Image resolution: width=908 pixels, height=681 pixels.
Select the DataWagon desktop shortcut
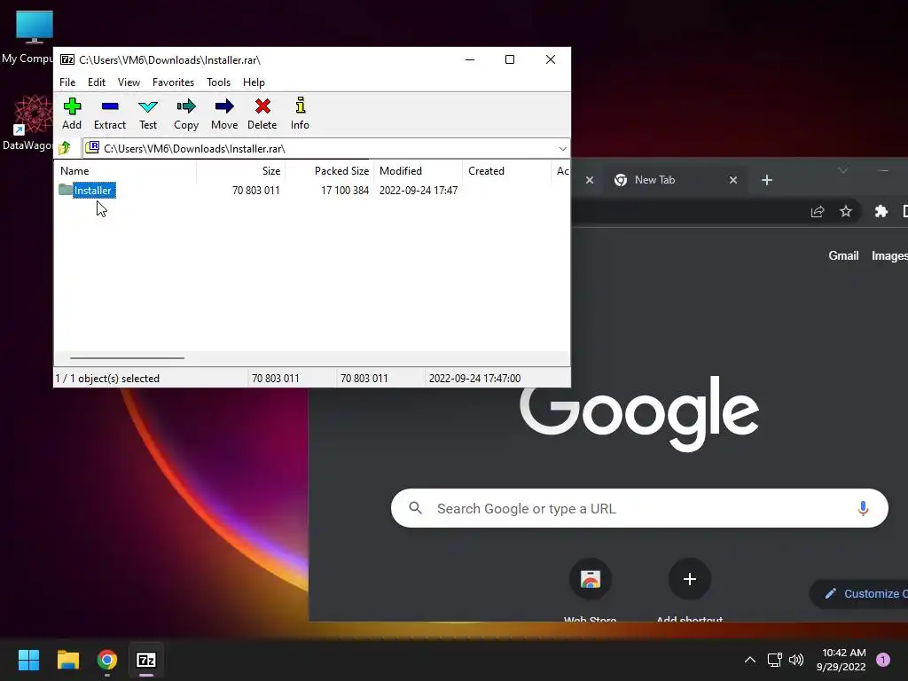pos(27,122)
